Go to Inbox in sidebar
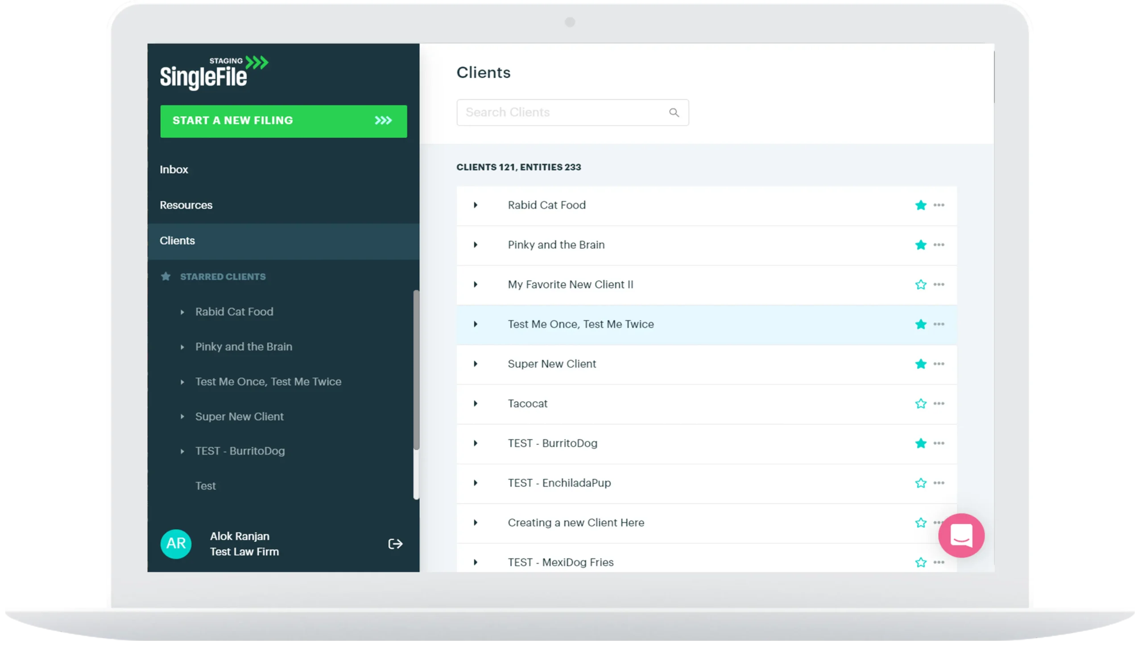This screenshot has width=1142, height=648. pos(174,169)
